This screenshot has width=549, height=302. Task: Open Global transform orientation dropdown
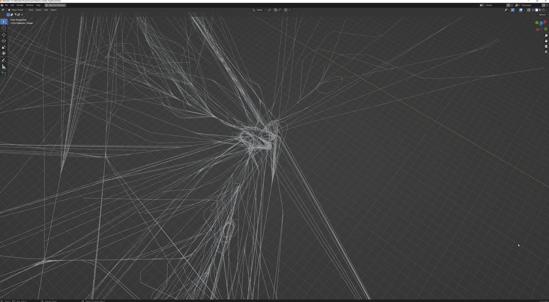259,10
